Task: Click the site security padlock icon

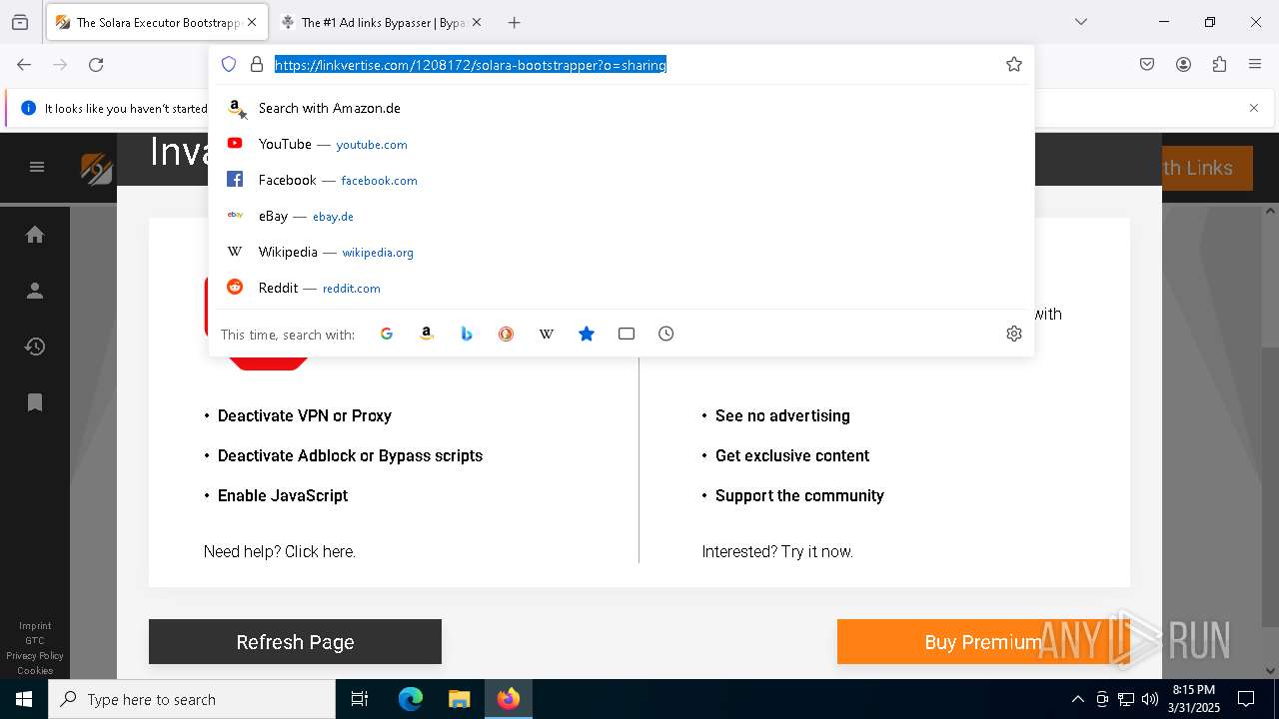Action: (x=257, y=65)
